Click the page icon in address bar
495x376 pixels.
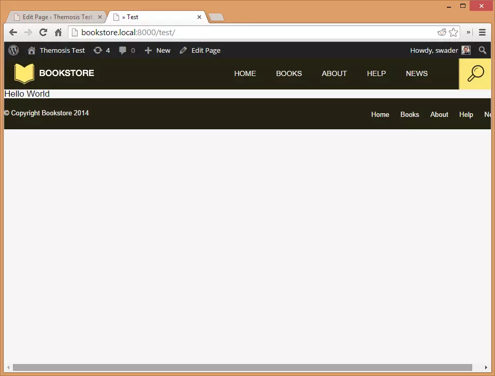coord(75,32)
